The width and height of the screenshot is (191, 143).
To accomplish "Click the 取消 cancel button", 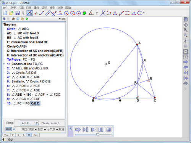I will pyautogui.click(x=62, y=129).
